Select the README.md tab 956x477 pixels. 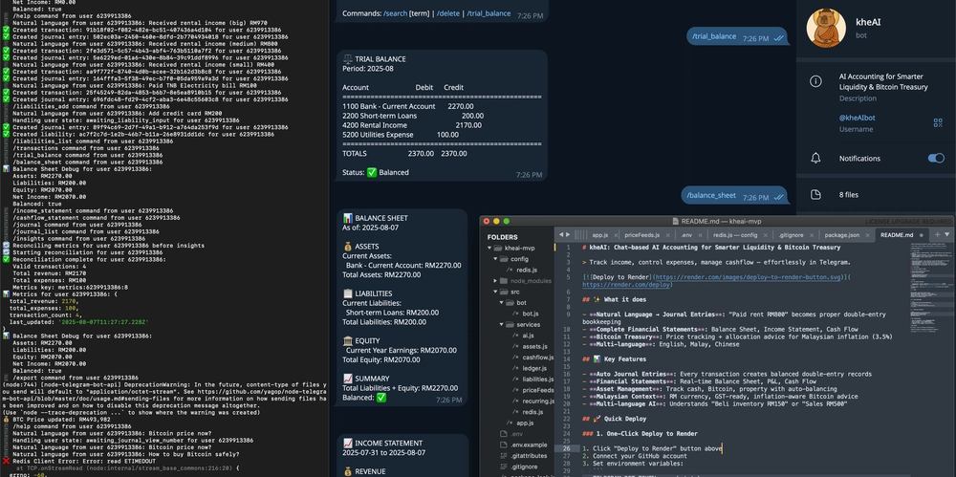[897, 235]
